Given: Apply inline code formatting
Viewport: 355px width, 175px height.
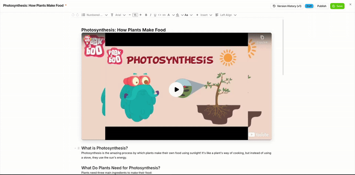Looking at the screenshot, I should [x=160, y=15].
